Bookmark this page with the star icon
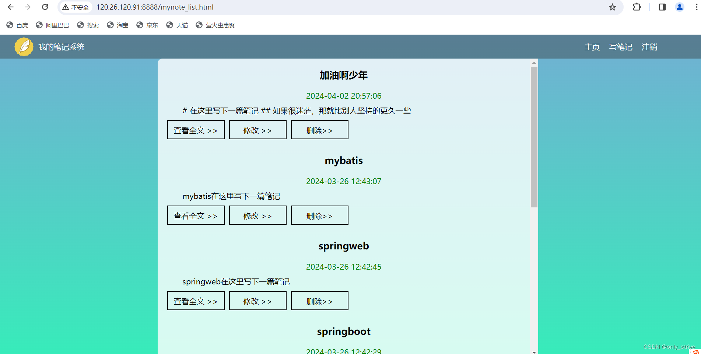This screenshot has height=354, width=701. click(612, 7)
